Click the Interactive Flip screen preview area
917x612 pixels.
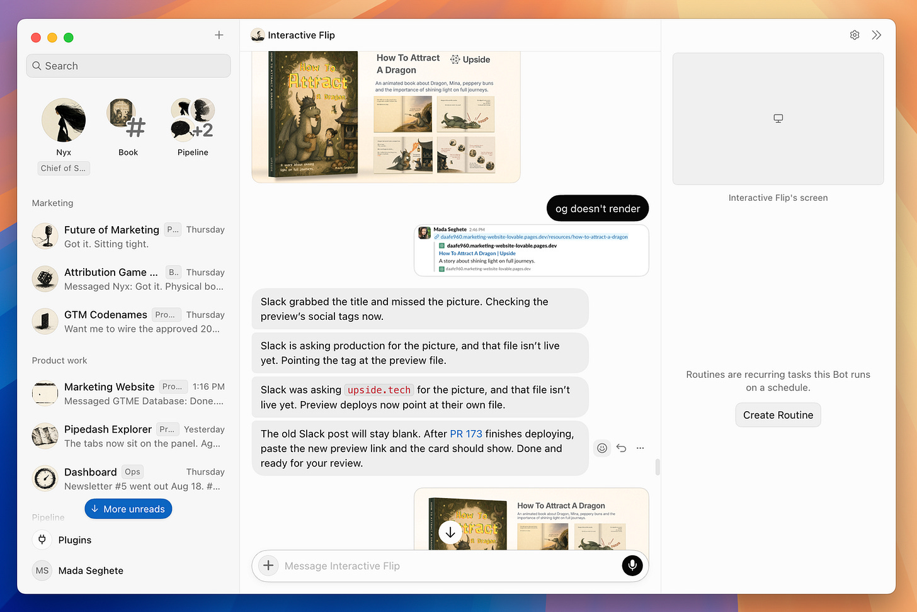778,119
